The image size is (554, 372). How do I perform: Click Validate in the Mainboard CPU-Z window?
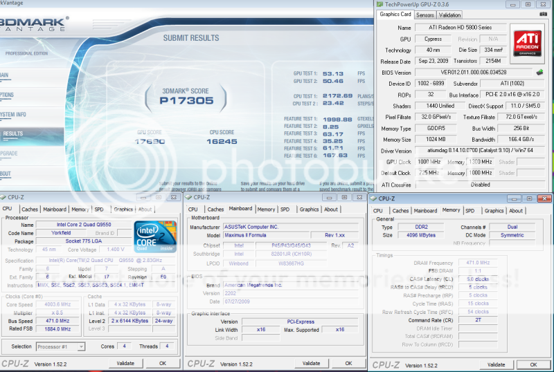(311, 363)
